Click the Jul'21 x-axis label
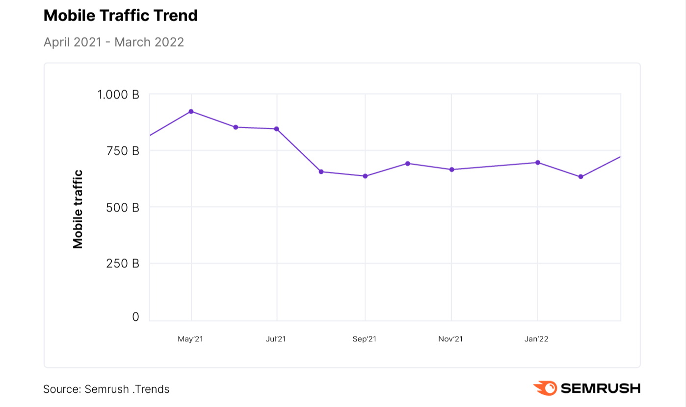The width and height of the screenshot is (686, 407). [276, 339]
